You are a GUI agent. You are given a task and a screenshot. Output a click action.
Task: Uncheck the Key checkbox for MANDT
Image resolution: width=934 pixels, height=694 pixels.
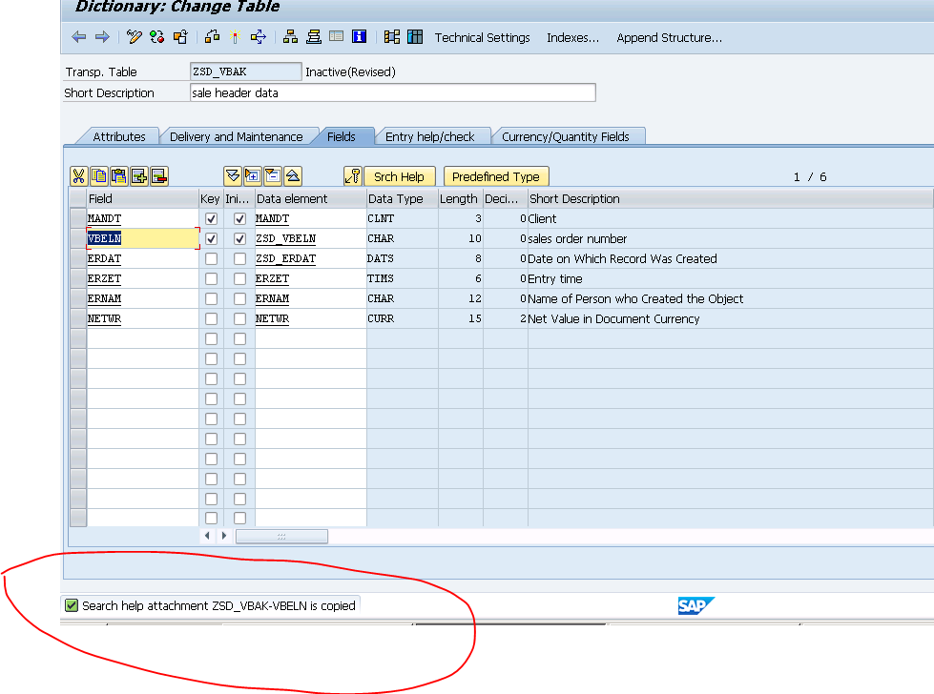[x=211, y=218]
